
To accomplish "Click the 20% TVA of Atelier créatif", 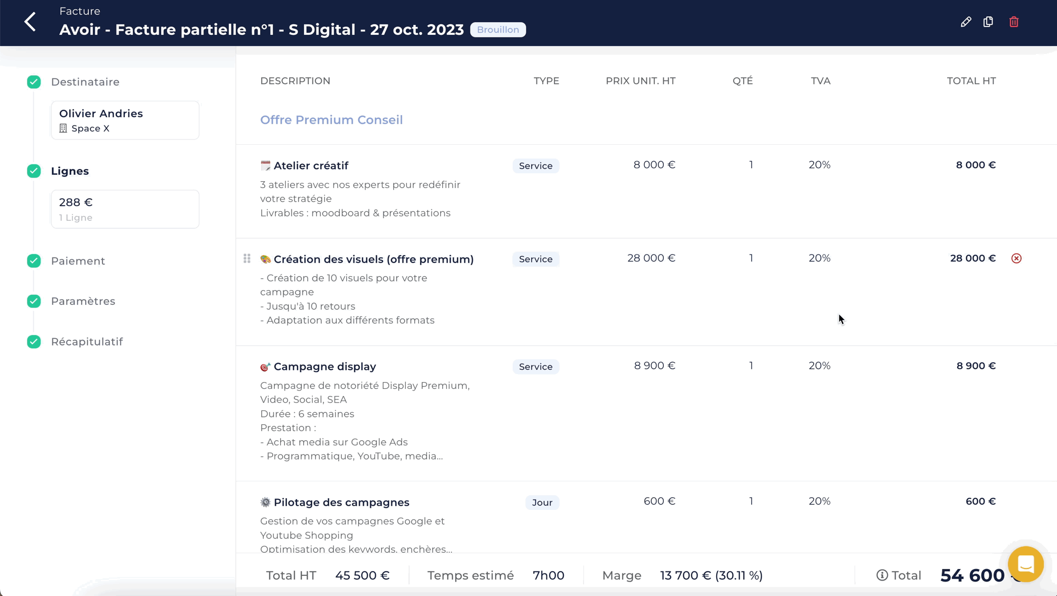I will tap(820, 165).
